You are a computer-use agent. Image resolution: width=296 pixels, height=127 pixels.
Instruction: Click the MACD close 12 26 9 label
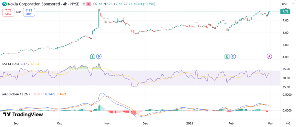tap(16, 94)
